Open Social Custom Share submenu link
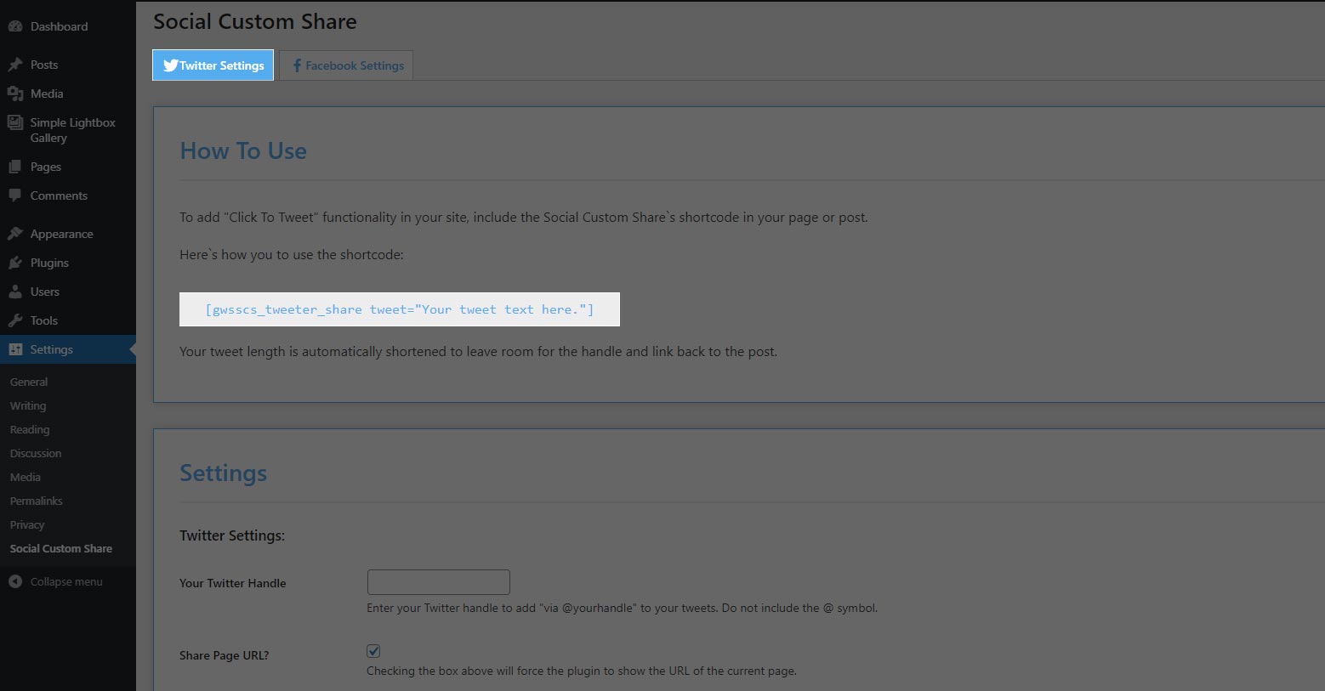 click(x=61, y=549)
